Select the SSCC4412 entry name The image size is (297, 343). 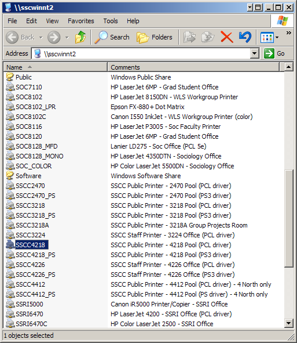(30, 284)
